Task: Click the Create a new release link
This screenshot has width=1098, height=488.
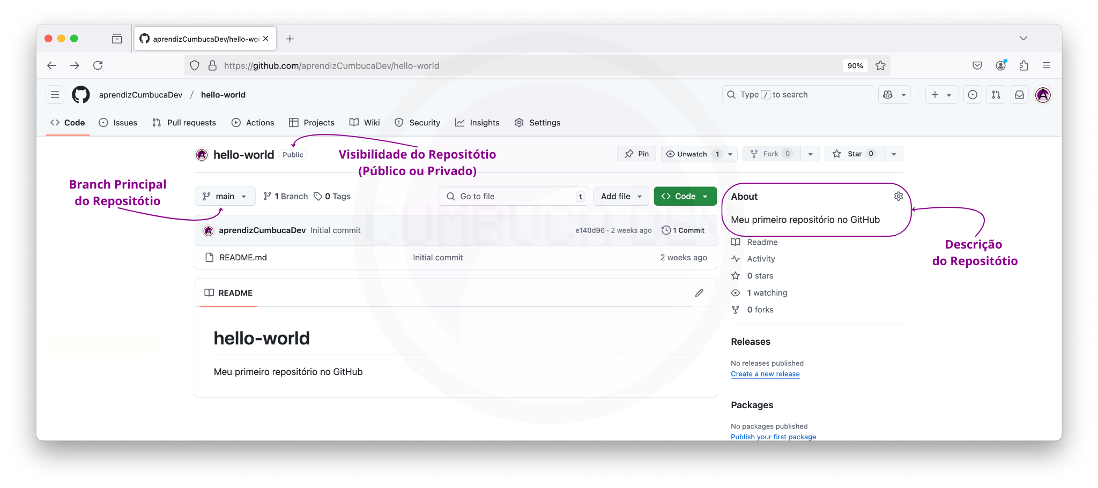Action: click(x=765, y=374)
